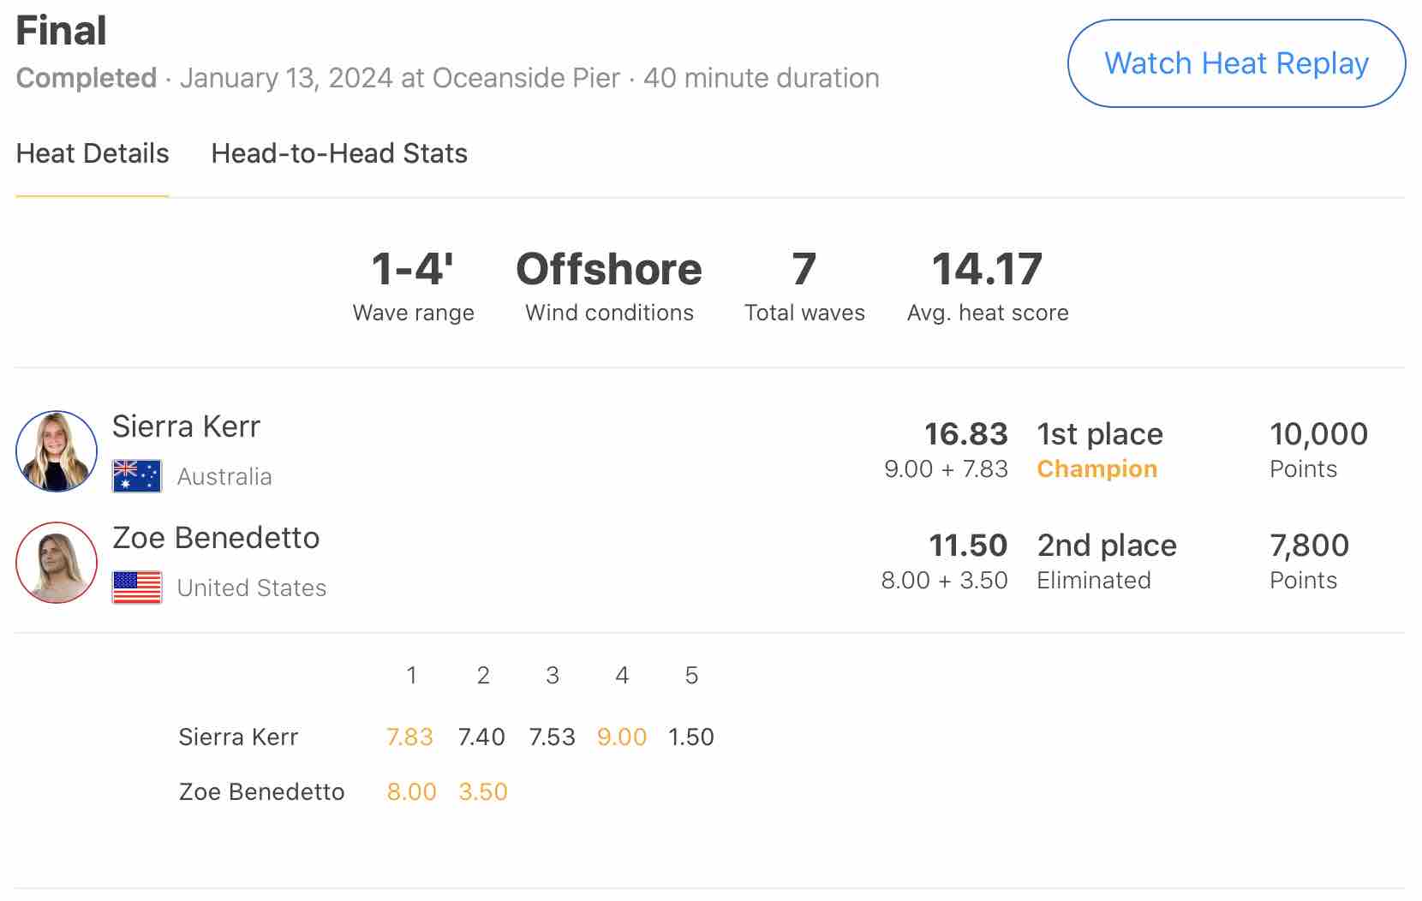Select Sierra Kerr's 1.50 wave score

(x=690, y=737)
